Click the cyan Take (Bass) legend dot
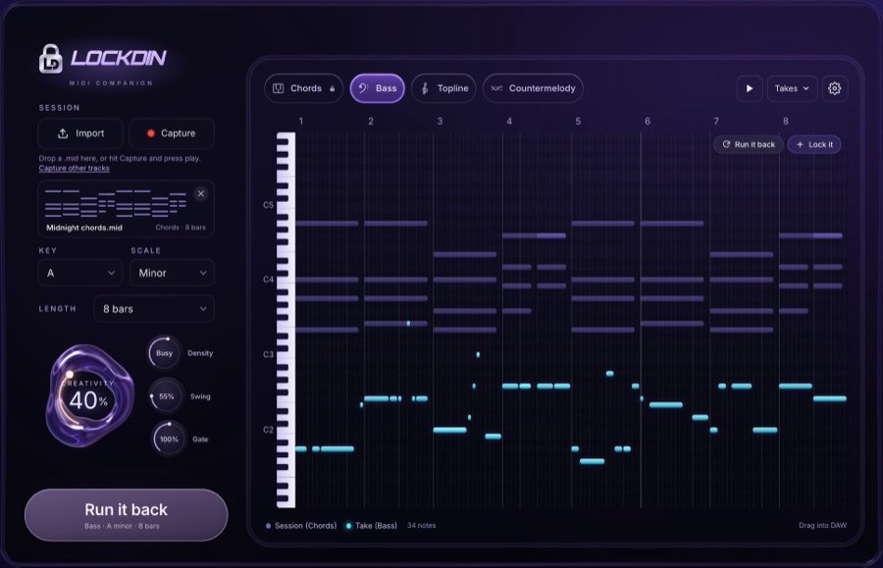 click(348, 526)
